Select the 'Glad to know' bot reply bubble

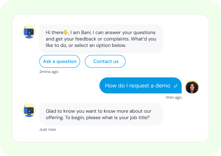pos(101,114)
